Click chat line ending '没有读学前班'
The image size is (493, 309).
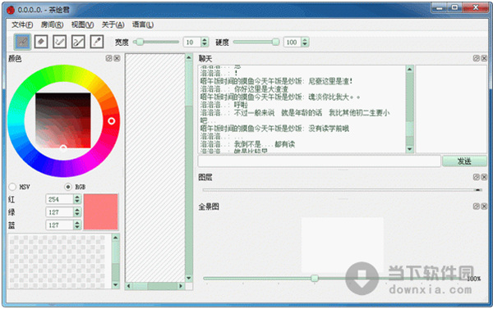tap(274, 129)
